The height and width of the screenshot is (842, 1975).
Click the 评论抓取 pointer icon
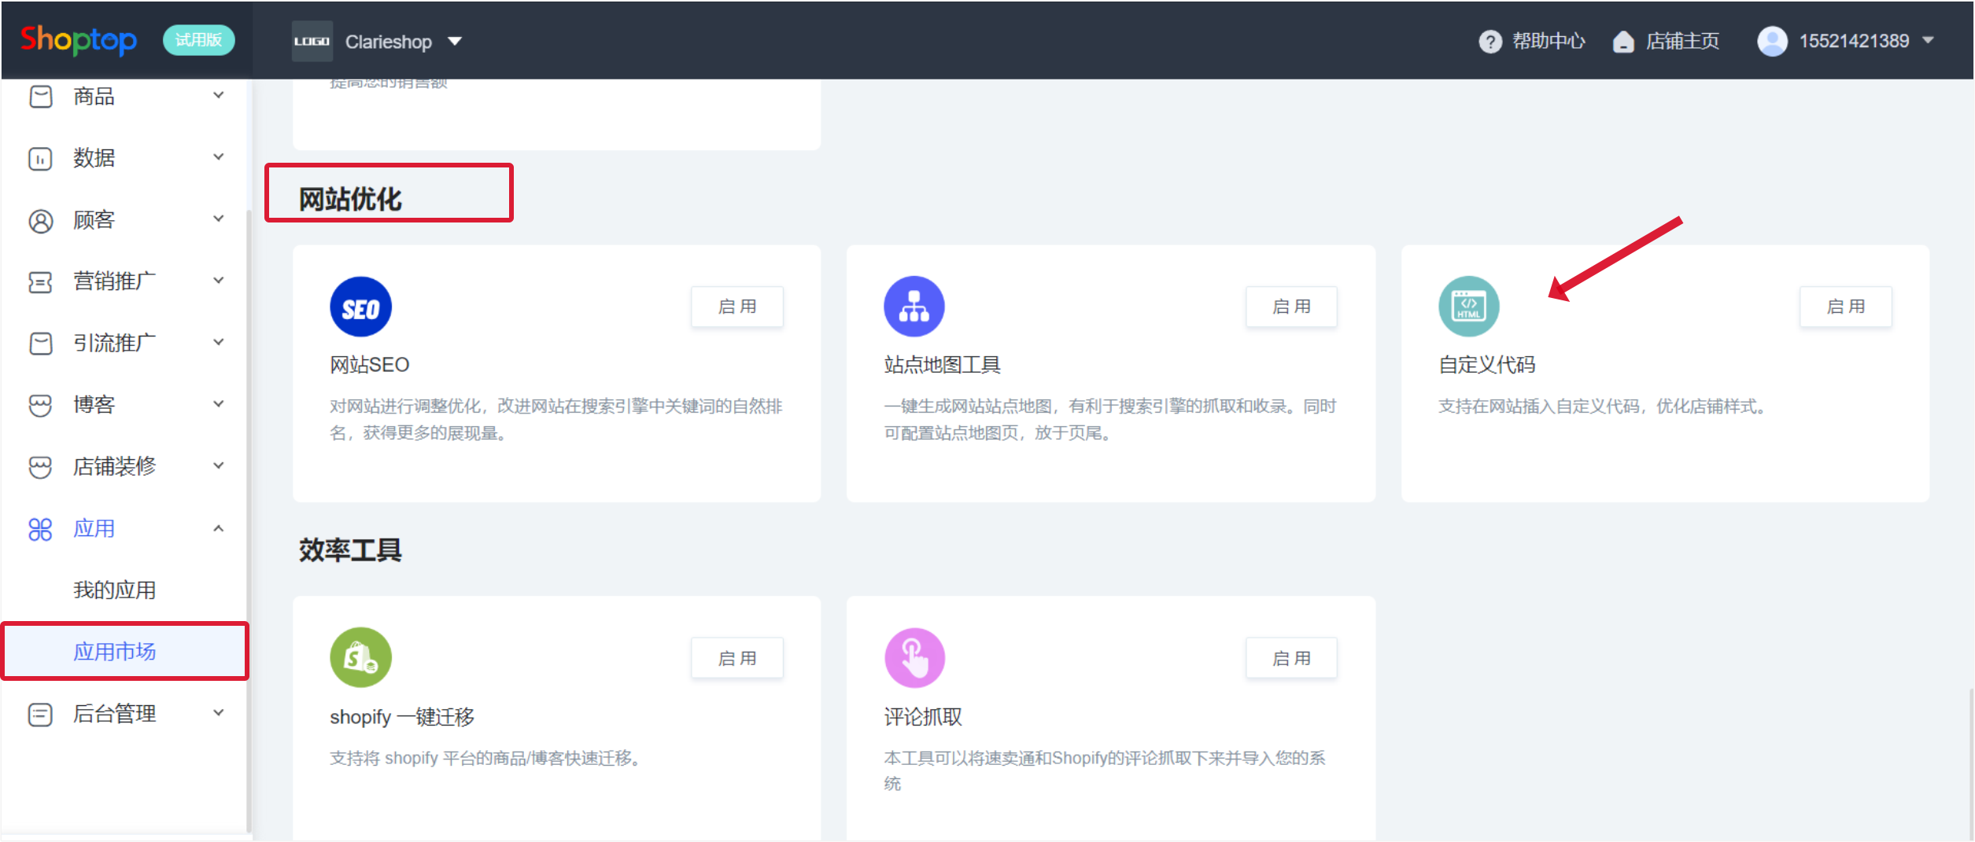[914, 658]
